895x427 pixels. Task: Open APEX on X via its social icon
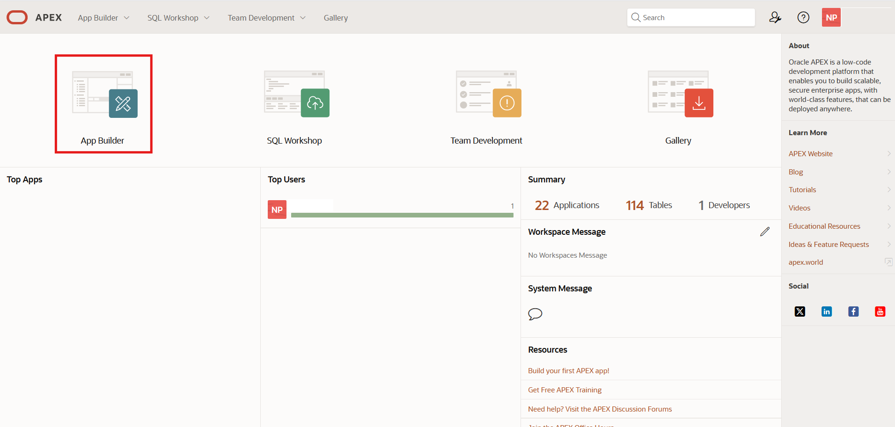click(x=800, y=311)
